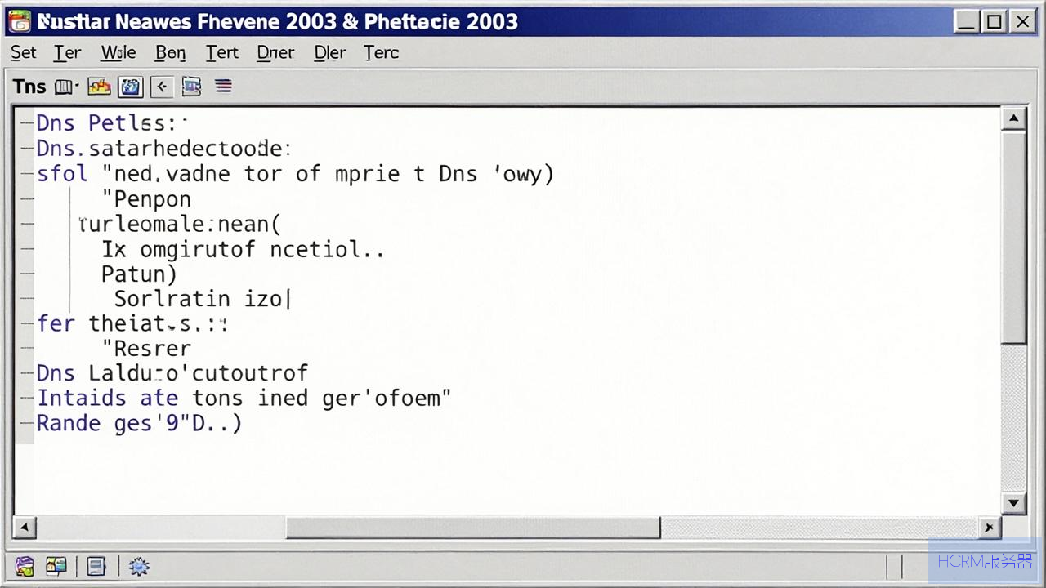The height and width of the screenshot is (588, 1046).
Task: Click the text '"Resrer'
Action: [146, 349]
